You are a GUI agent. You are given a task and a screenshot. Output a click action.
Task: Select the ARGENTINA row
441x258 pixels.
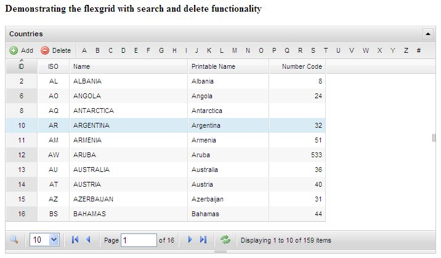pos(91,125)
